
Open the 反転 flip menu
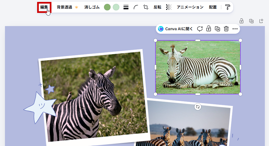click(157, 7)
